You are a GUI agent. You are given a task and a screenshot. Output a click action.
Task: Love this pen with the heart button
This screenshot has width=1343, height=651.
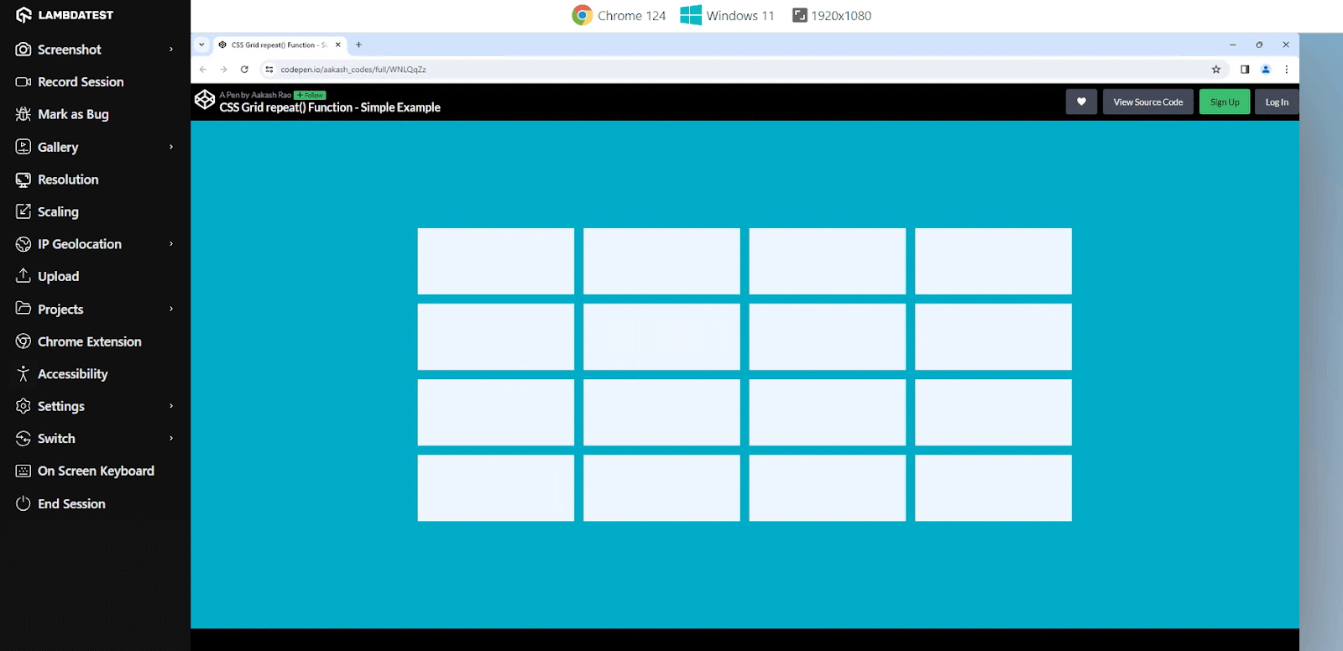(x=1081, y=102)
